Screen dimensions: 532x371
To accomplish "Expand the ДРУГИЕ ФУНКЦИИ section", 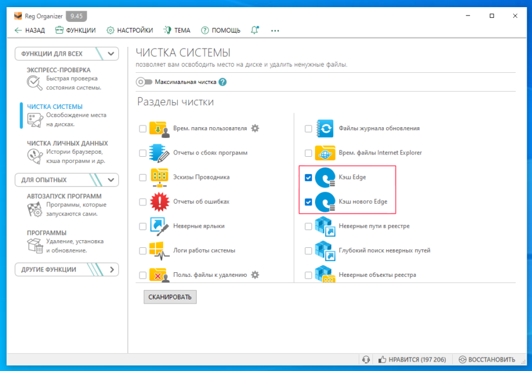I will click(67, 270).
